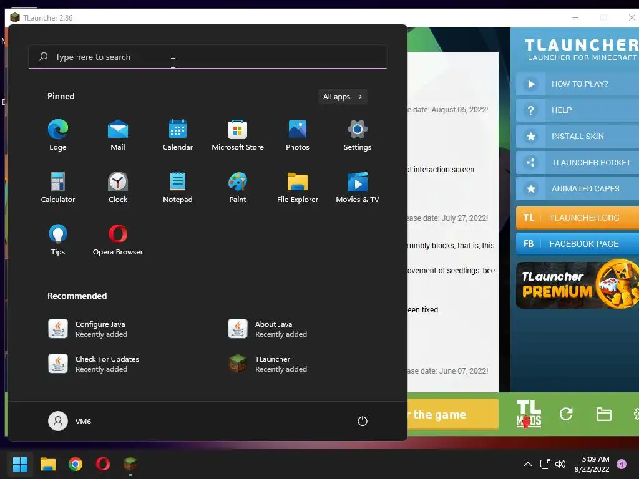Click the power button in Start menu
The width and height of the screenshot is (639, 479).
coord(363,421)
